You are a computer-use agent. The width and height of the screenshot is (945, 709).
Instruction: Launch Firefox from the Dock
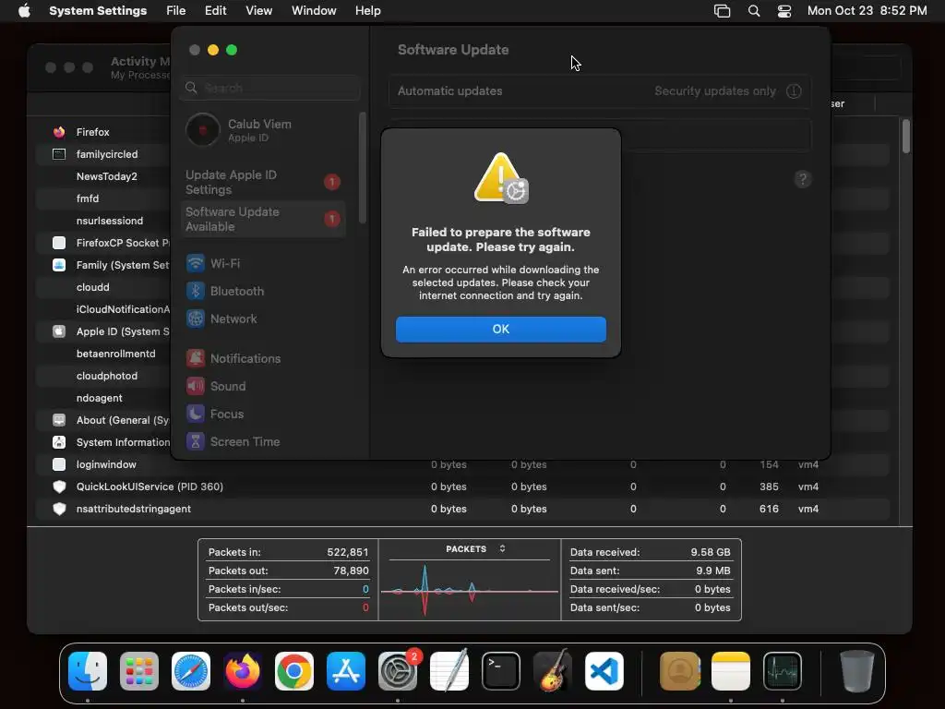tap(243, 671)
